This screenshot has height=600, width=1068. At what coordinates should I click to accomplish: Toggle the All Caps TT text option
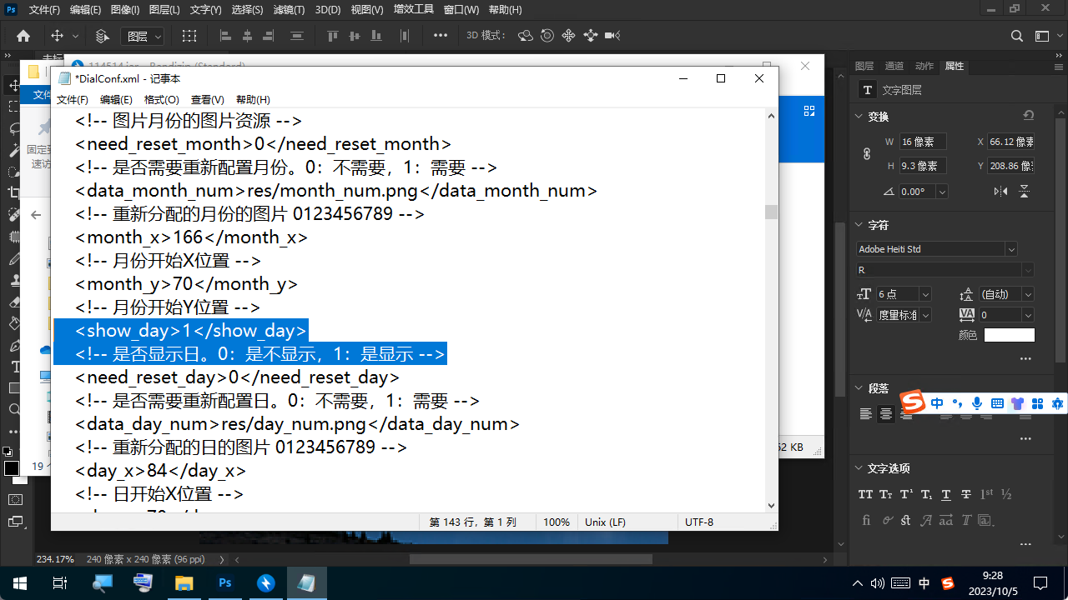[x=866, y=494]
